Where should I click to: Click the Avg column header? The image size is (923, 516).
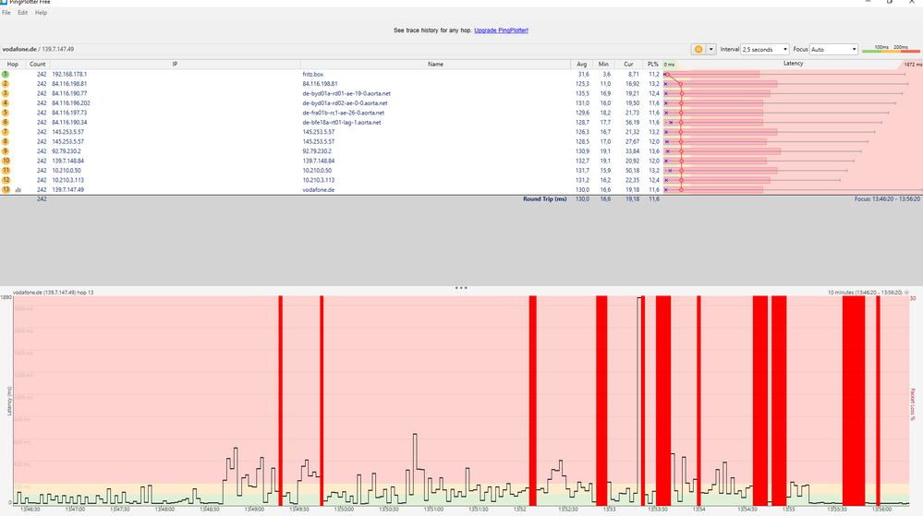tap(581, 64)
